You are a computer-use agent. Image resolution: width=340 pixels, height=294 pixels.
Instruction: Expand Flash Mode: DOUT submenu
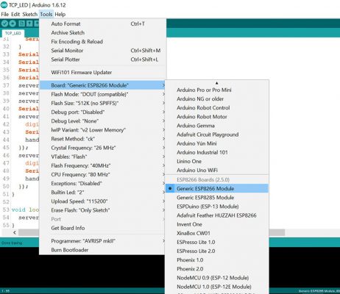(x=102, y=94)
